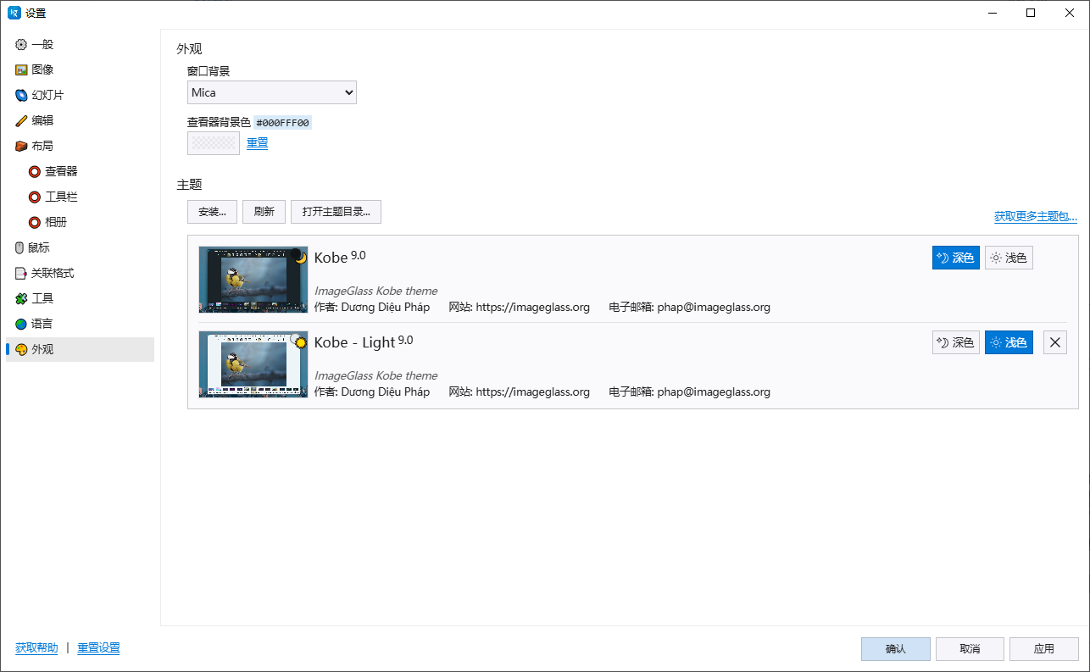Image resolution: width=1090 pixels, height=672 pixels.
Task: Set Kobe as the dark theme (深色)
Action: [x=956, y=258]
